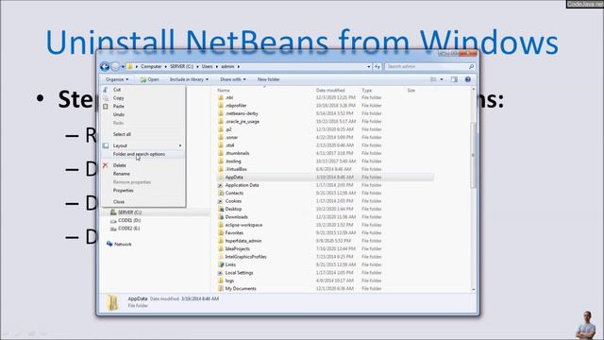The height and width of the screenshot is (340, 604).
Task: Toggle the preview pane icon
Action: pyautogui.click(x=454, y=79)
